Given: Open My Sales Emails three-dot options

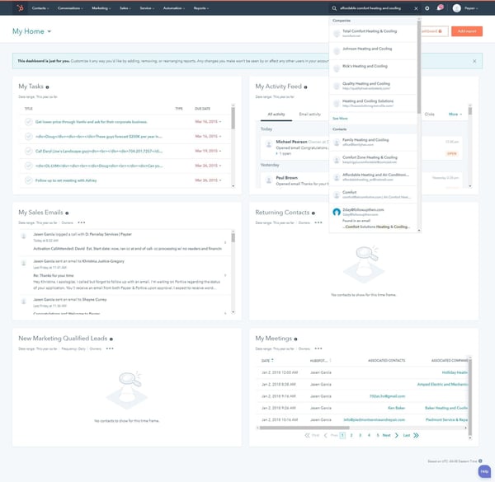Looking at the screenshot, I should click(82, 222).
